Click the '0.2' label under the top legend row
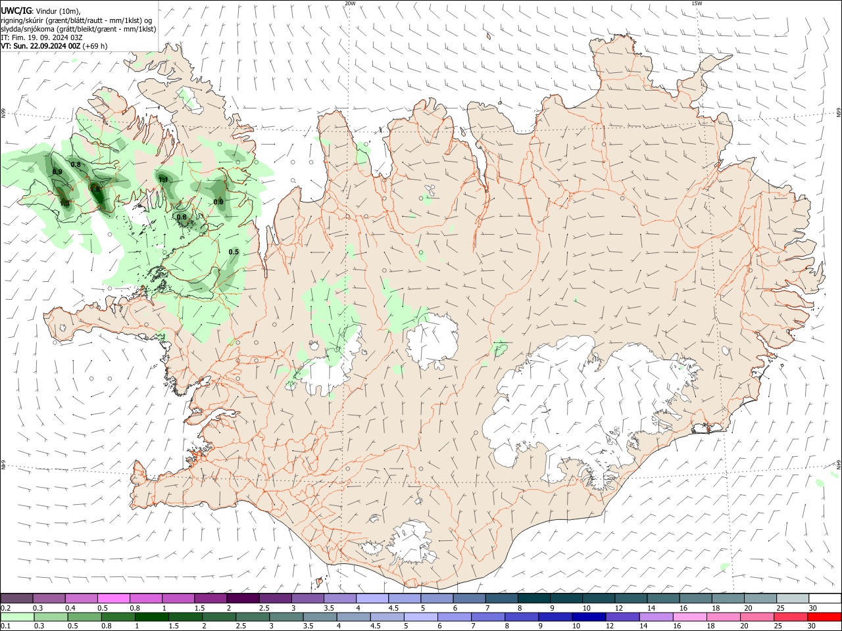This screenshot has height=631, width=842. (x=5, y=608)
